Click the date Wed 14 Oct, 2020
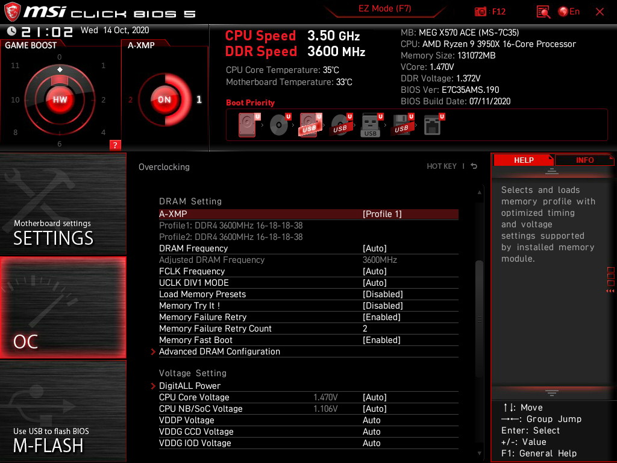 (115, 30)
